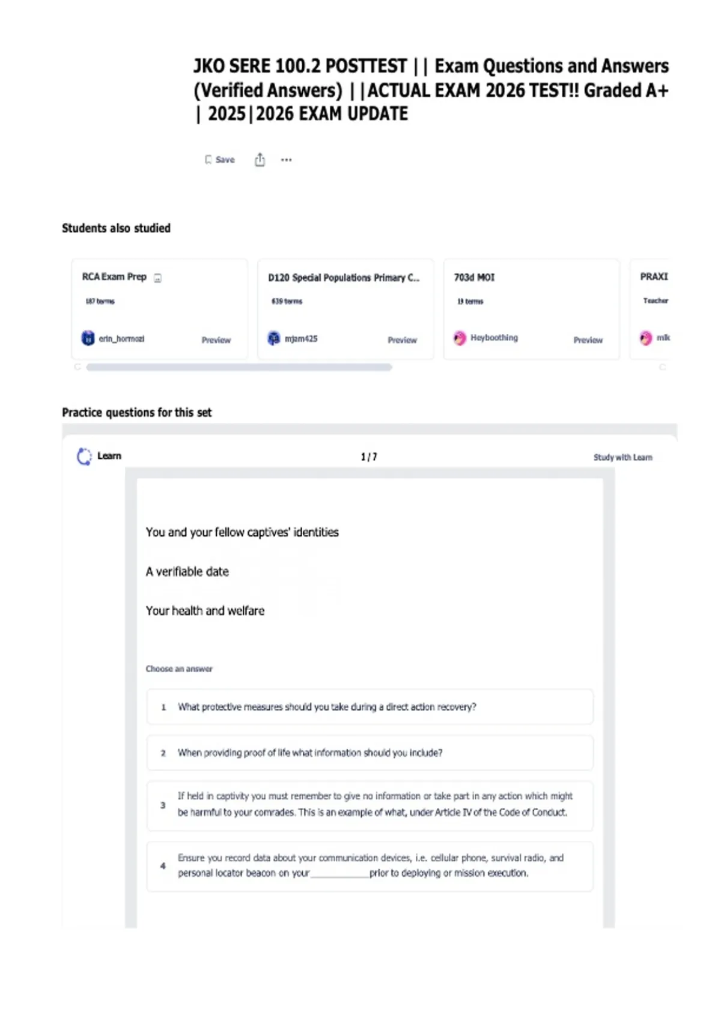
Task: Select answer 4 about communication devices
Action: click(370, 866)
